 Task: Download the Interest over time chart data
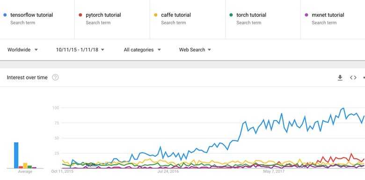340,78
